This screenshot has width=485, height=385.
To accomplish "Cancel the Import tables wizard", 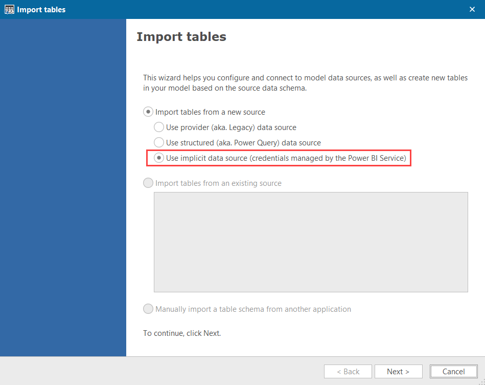I will [x=453, y=371].
